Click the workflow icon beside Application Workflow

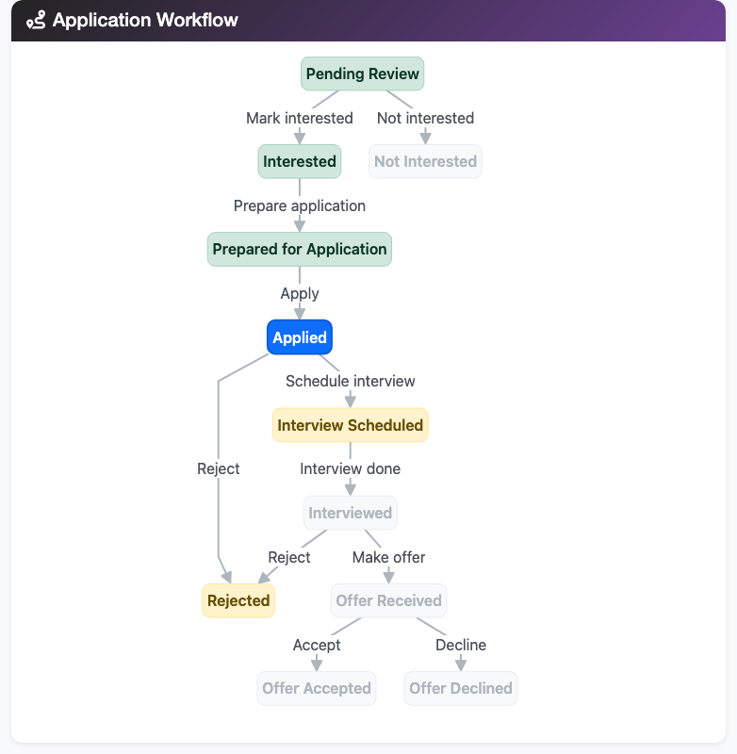coord(36,21)
